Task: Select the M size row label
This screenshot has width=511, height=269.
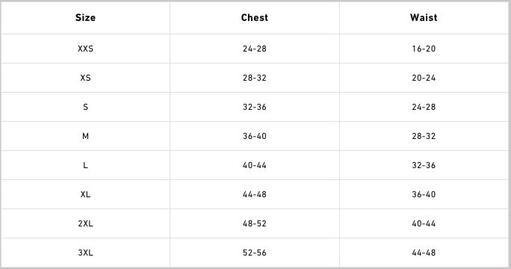Action: point(85,136)
